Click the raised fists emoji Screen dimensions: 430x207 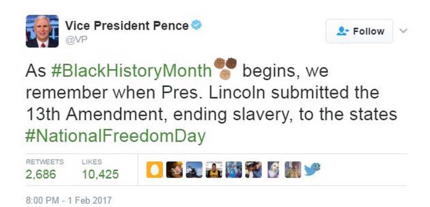click(x=225, y=69)
